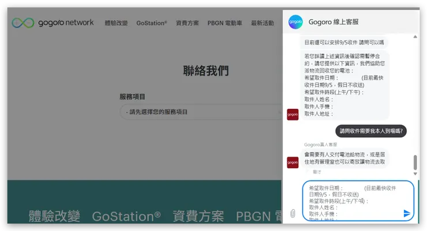Open the GoStation® nav menu item
427x231 pixels.
pyautogui.click(x=152, y=23)
